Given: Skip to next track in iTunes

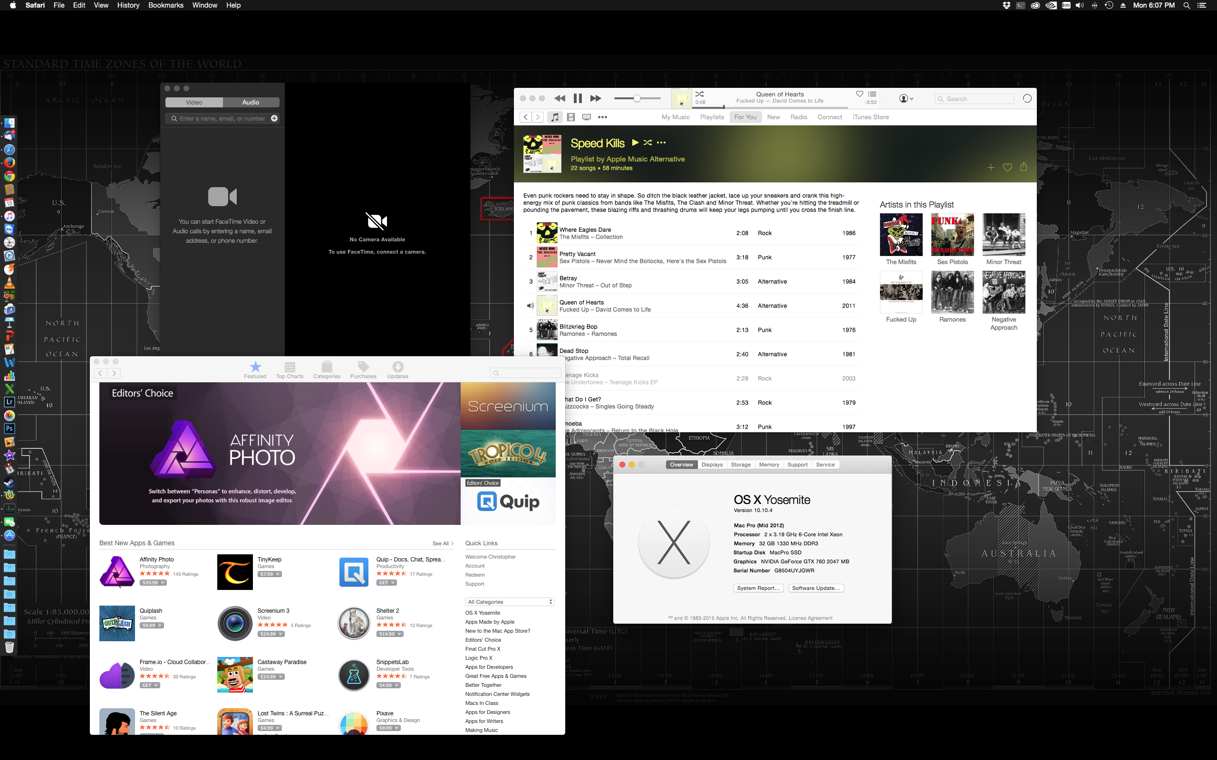Looking at the screenshot, I should click(x=595, y=98).
